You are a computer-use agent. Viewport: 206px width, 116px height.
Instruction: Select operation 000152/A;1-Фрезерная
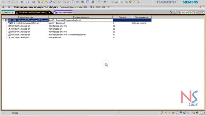[x=21, y=26]
